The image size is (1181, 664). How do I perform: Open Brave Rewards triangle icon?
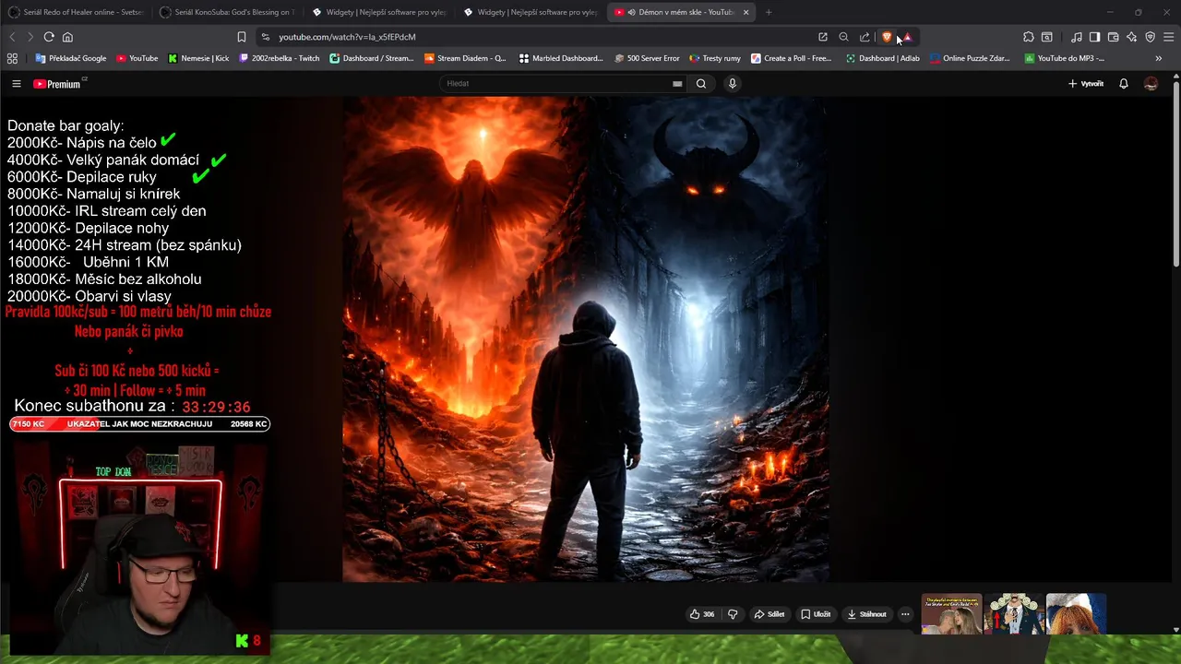click(908, 37)
